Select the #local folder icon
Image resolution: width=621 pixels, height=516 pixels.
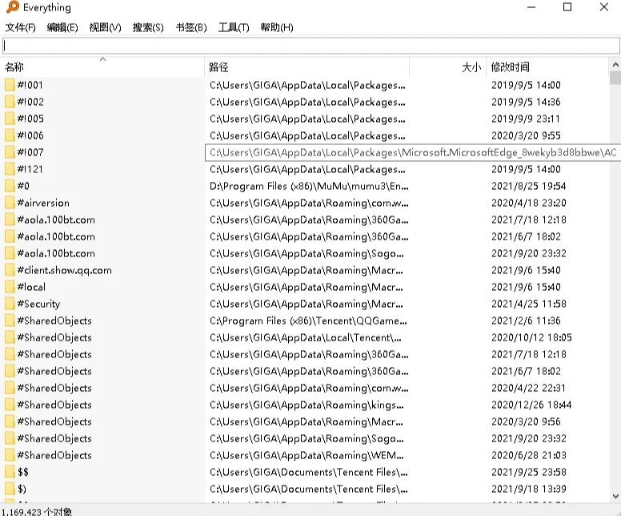pos(10,287)
